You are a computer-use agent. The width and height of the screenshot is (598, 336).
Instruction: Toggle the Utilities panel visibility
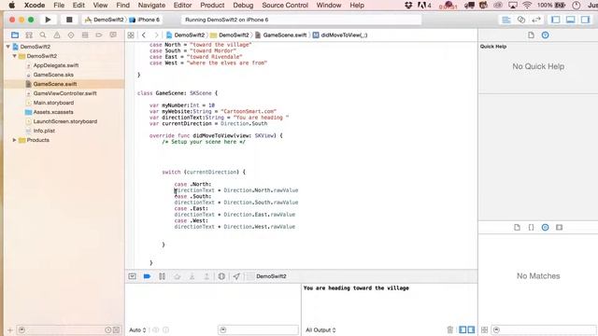(x=586, y=20)
